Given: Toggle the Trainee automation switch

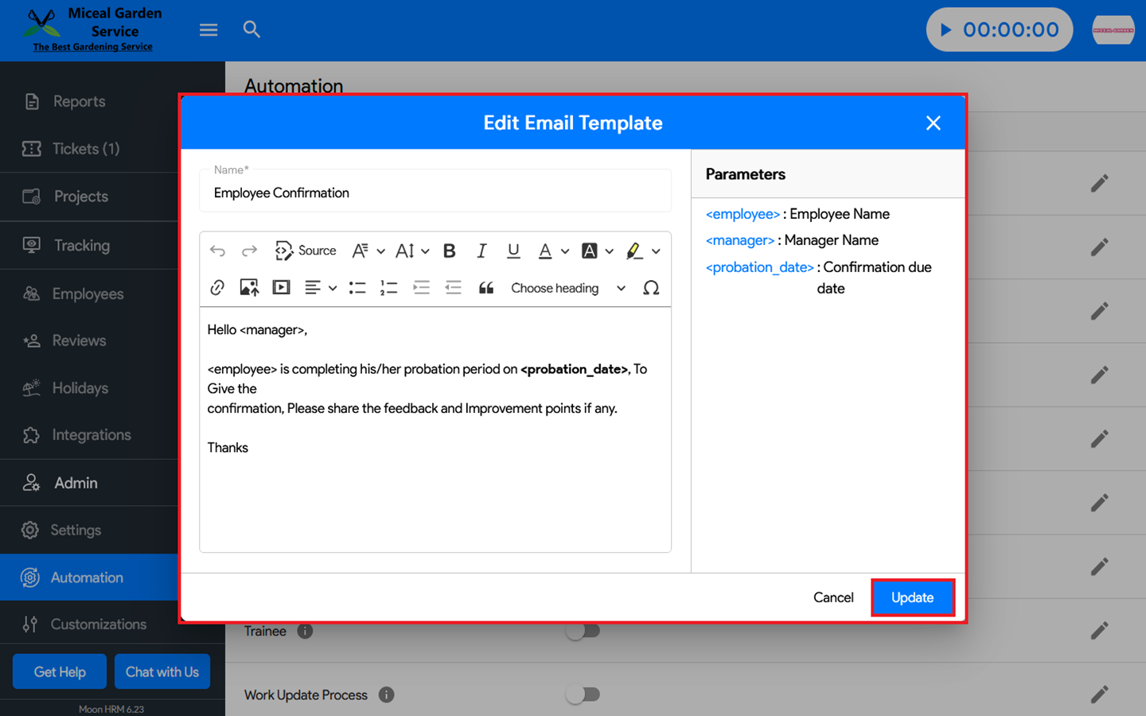Looking at the screenshot, I should 583,631.
